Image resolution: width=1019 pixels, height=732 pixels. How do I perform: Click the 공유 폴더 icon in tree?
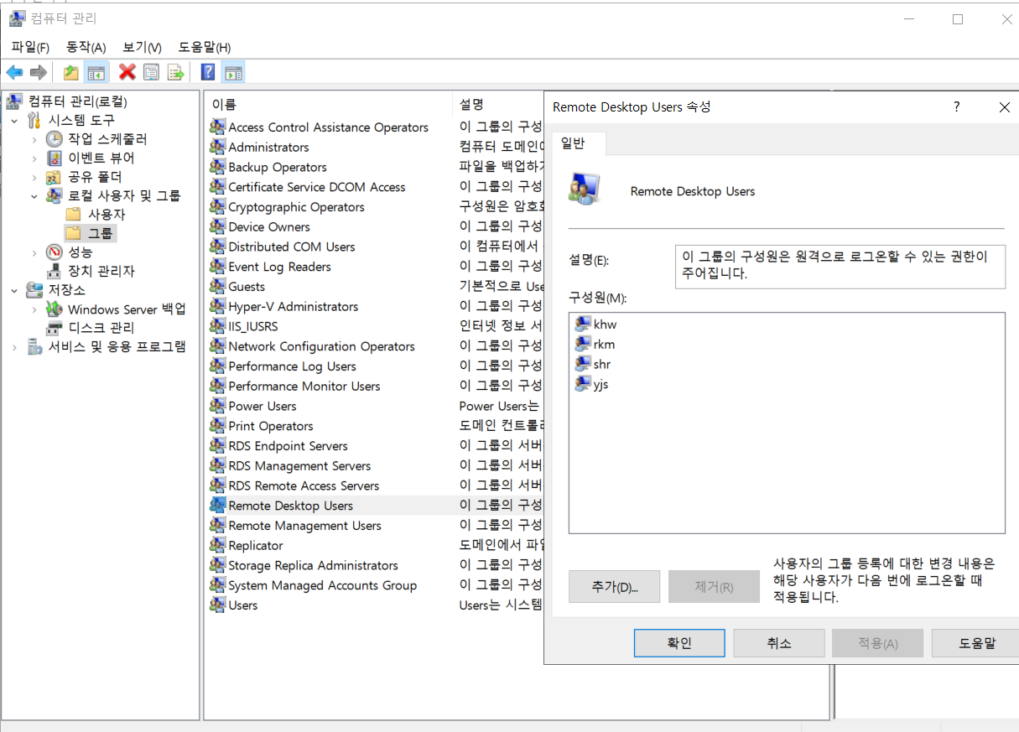coord(54,177)
